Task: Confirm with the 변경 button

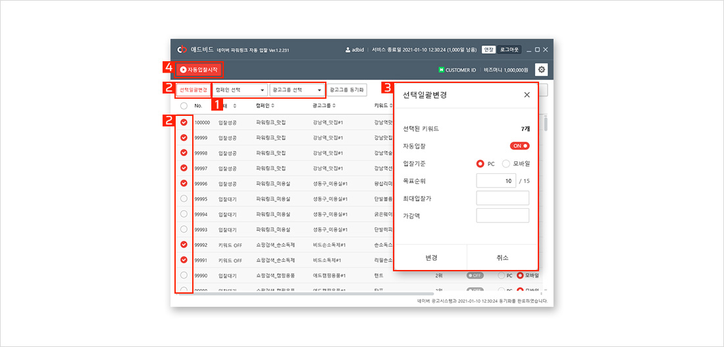Action: click(x=431, y=257)
